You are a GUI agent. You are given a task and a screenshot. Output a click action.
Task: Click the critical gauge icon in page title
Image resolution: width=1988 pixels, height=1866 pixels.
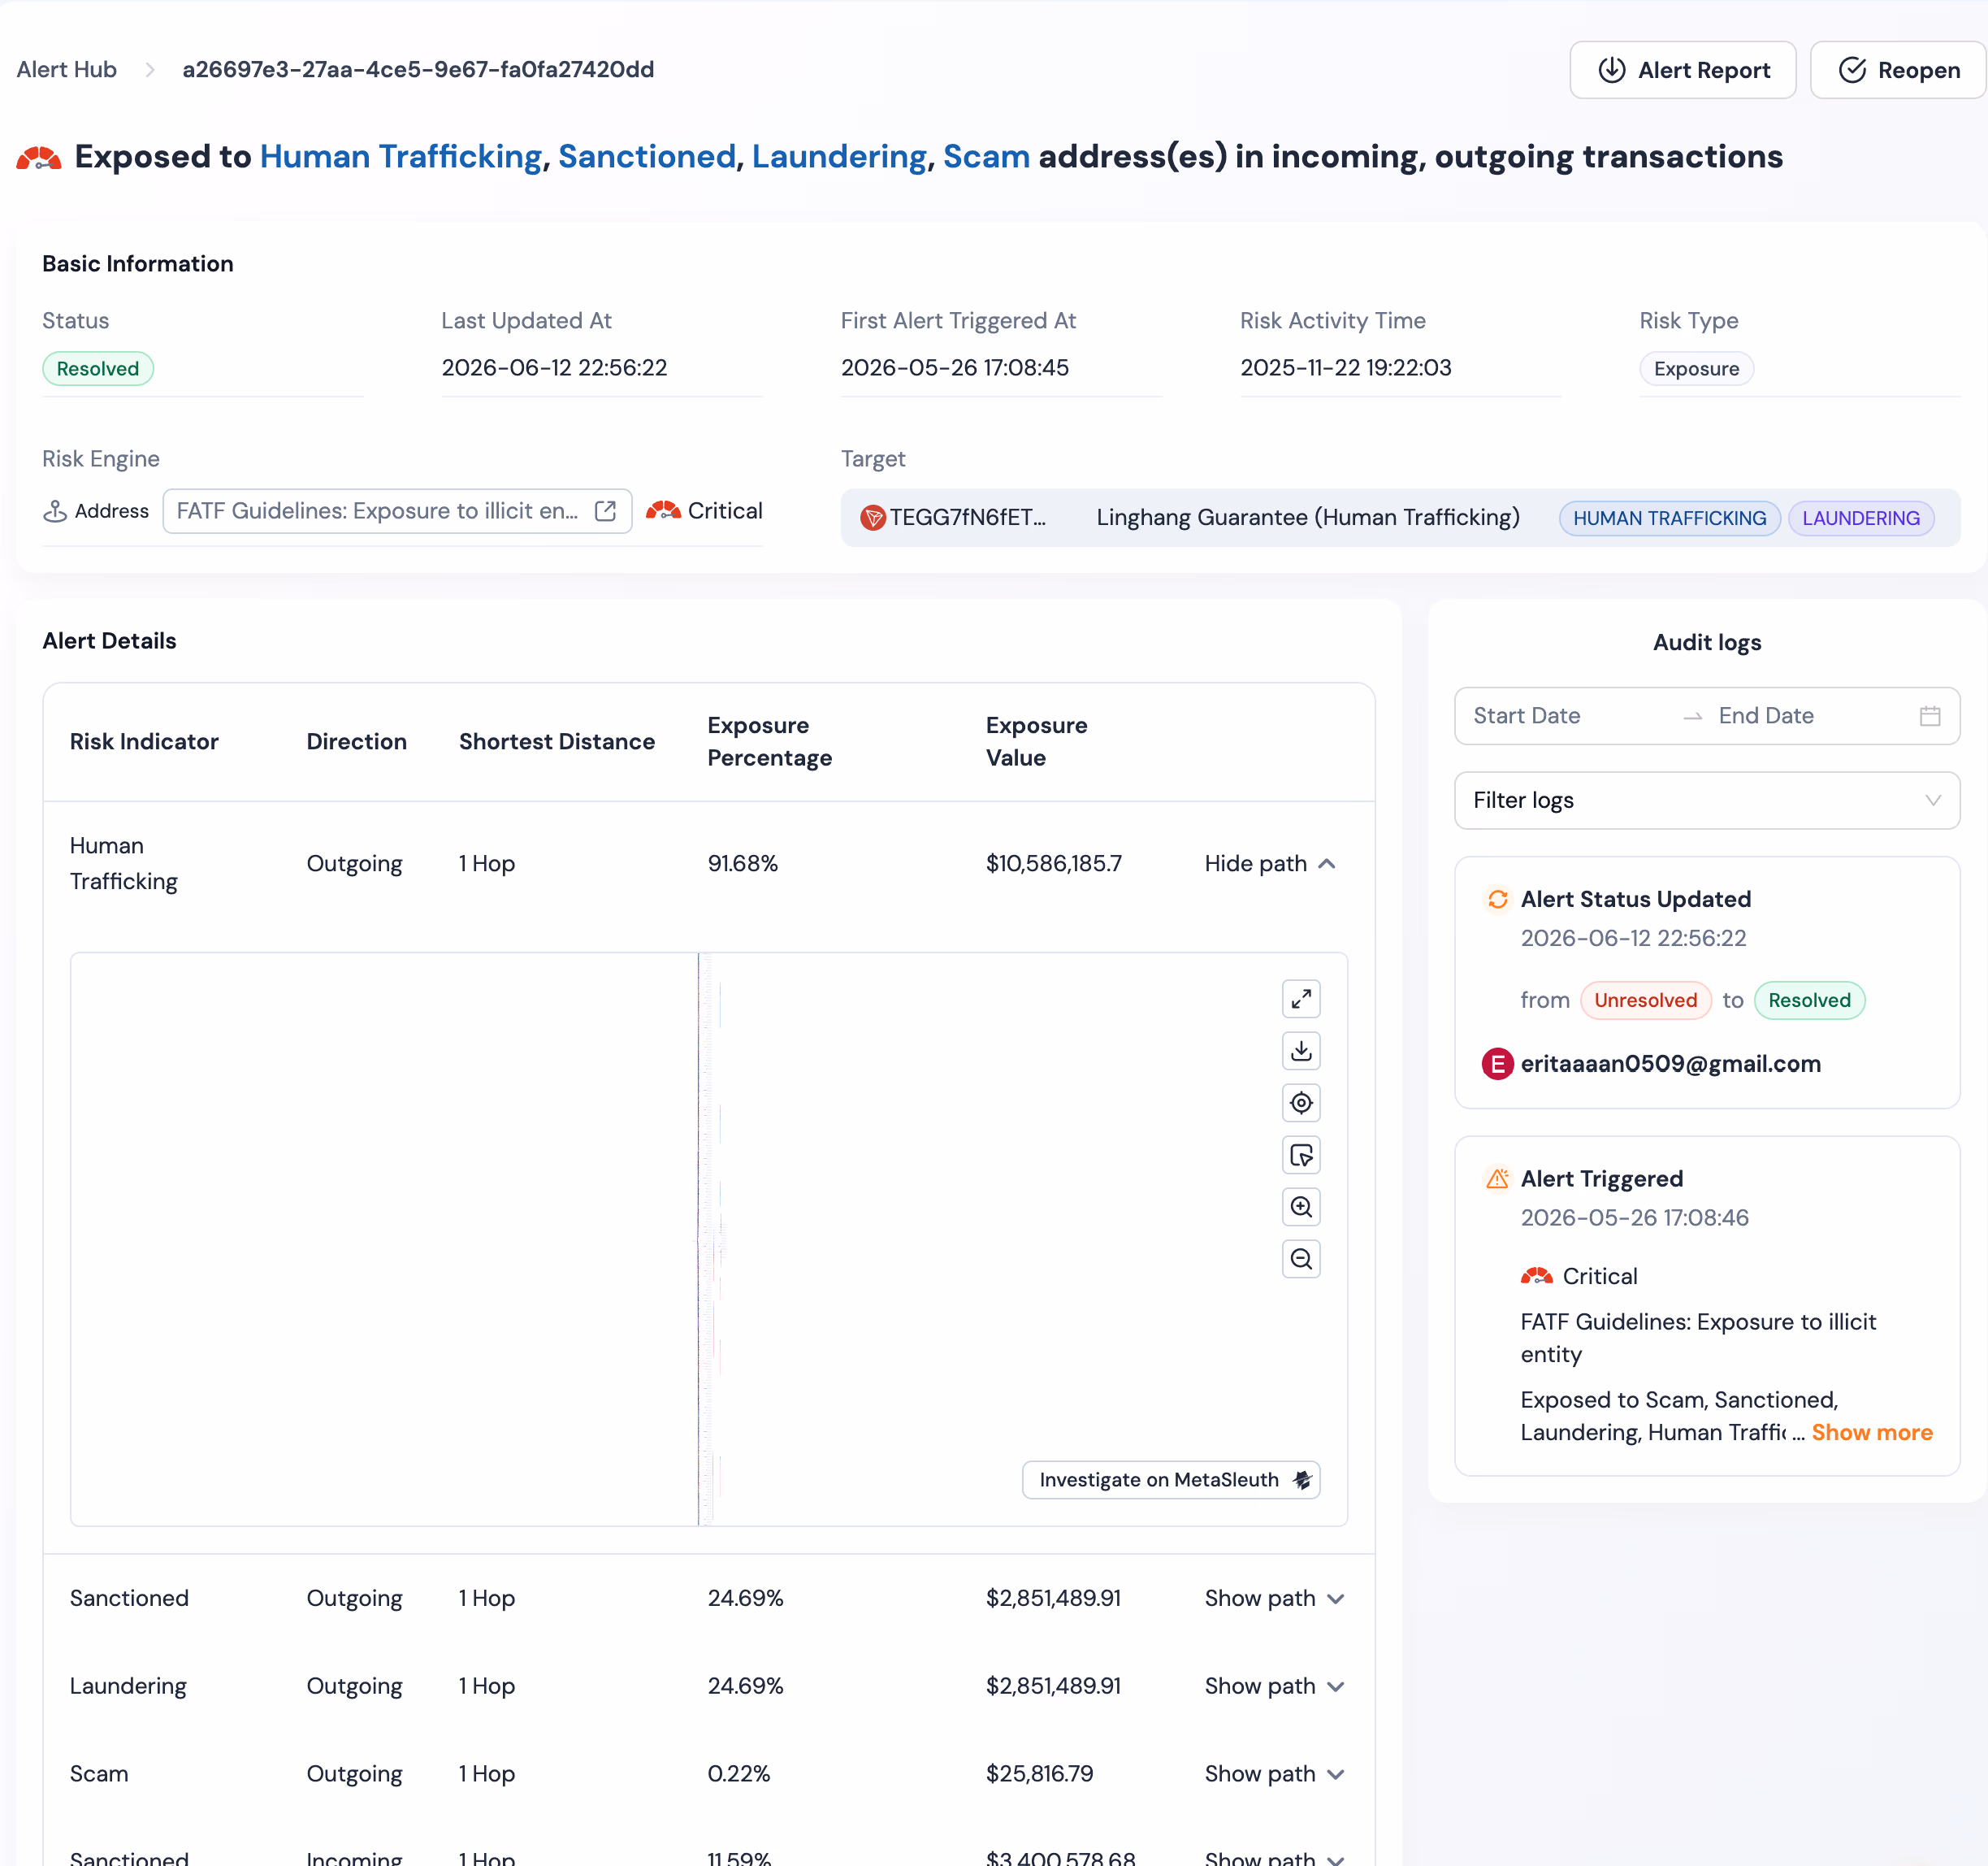(39, 157)
